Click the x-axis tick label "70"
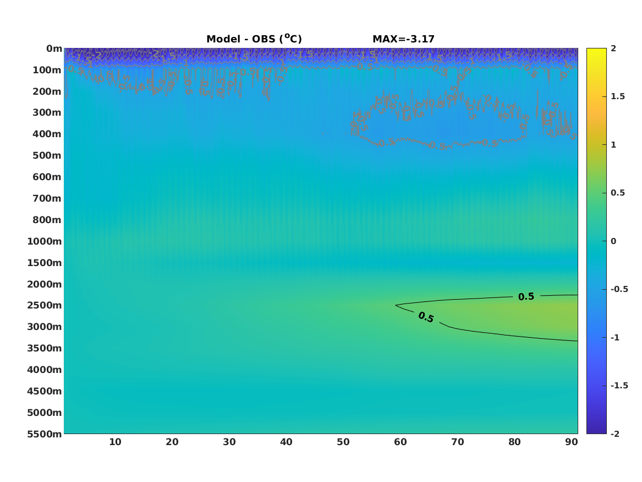 (x=457, y=442)
